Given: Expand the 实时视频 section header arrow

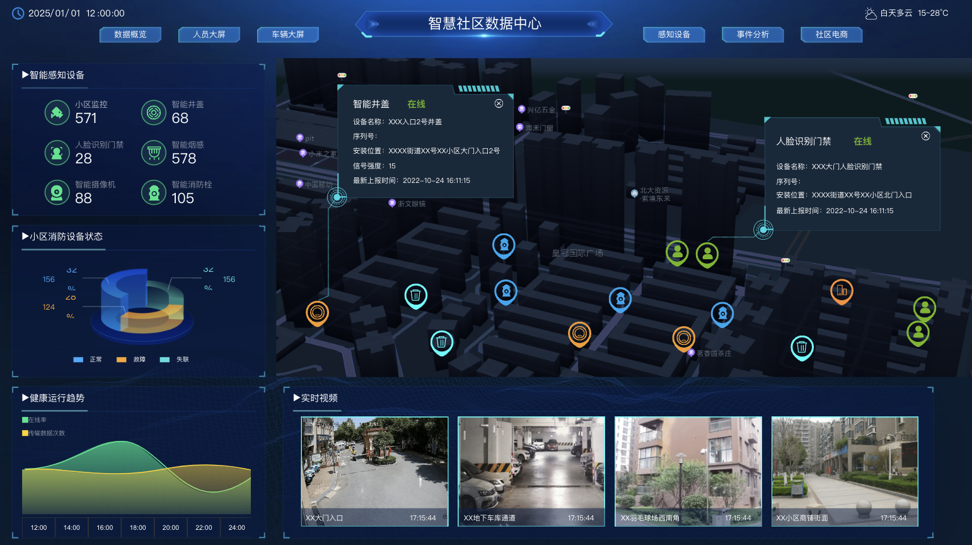Looking at the screenshot, I should (296, 398).
